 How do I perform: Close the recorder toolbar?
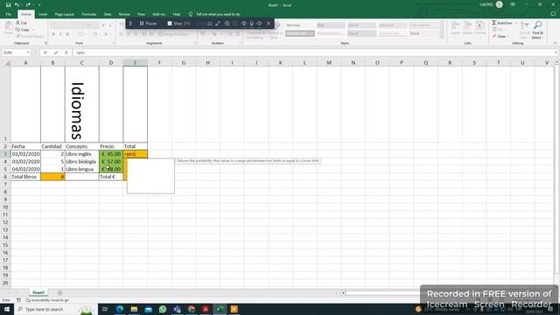[269, 24]
